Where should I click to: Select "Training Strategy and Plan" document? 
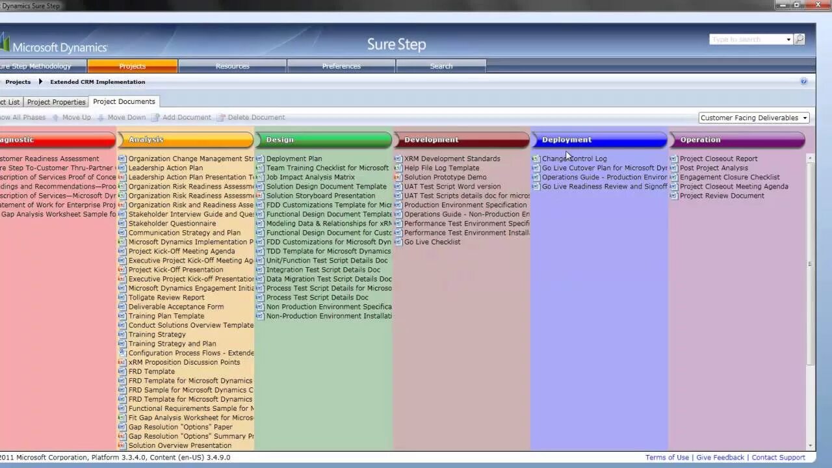(x=172, y=344)
